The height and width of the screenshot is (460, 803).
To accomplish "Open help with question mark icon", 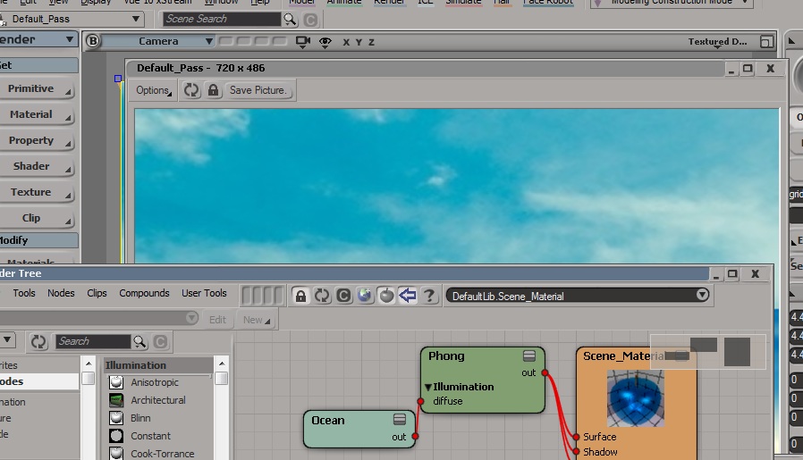I will (429, 296).
